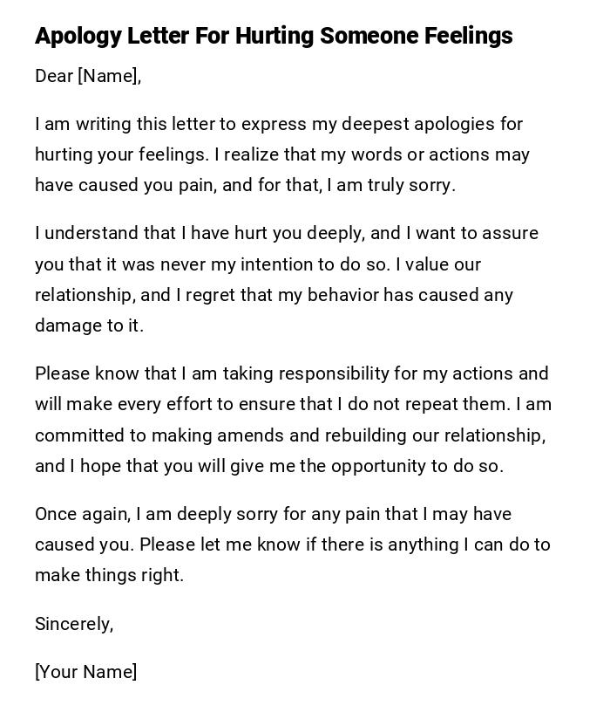This screenshot has width=610, height=726.
Task: Click the title "Apology Letter For Hurting Someone Feelings"
Action: point(274,36)
